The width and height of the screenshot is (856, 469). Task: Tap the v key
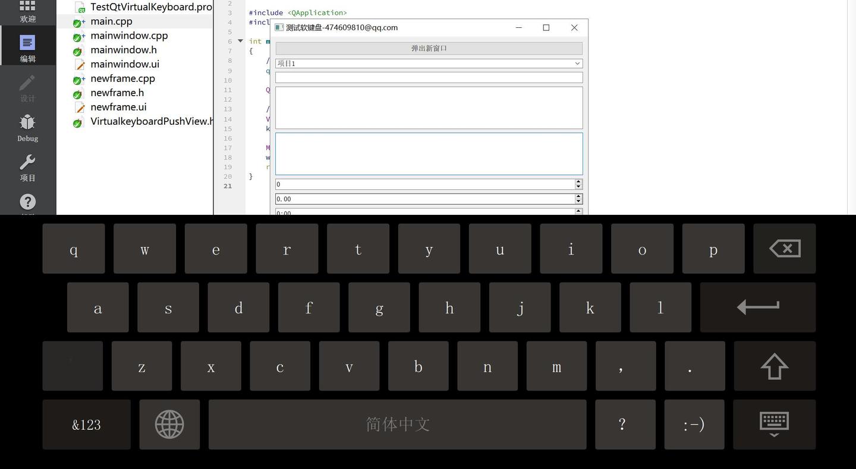click(x=349, y=366)
